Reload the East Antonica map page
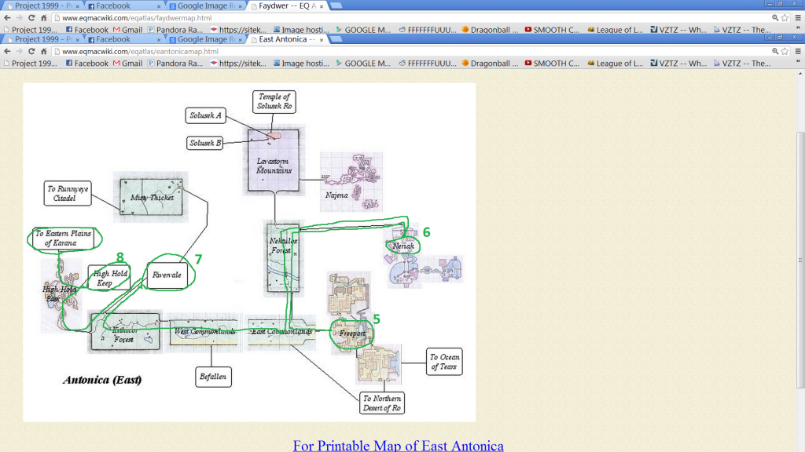This screenshot has width=805, height=452. click(31, 51)
